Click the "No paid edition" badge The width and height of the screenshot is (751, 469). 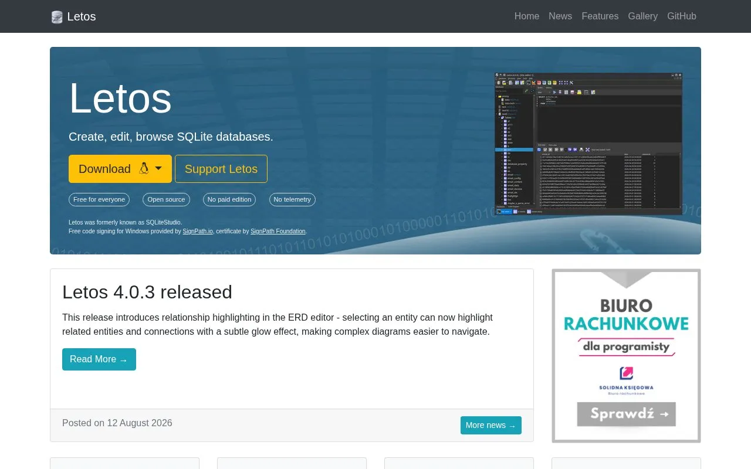(229, 199)
